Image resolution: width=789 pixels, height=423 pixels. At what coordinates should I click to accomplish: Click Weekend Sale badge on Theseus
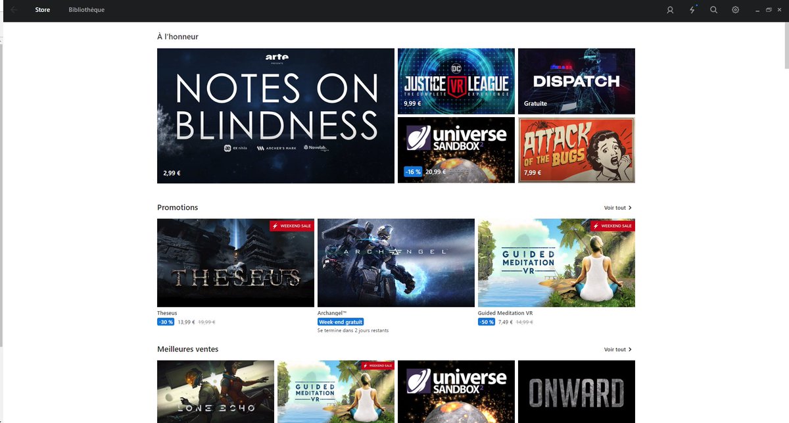tap(292, 226)
